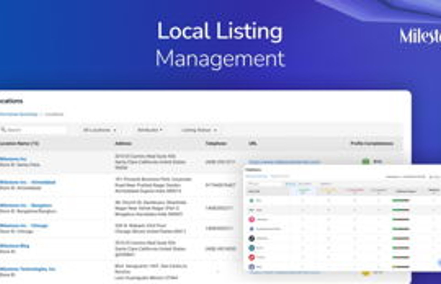This screenshot has height=284, width=441.
Task: Open Milestone Inc Santa Clara location
Action: [13, 159]
